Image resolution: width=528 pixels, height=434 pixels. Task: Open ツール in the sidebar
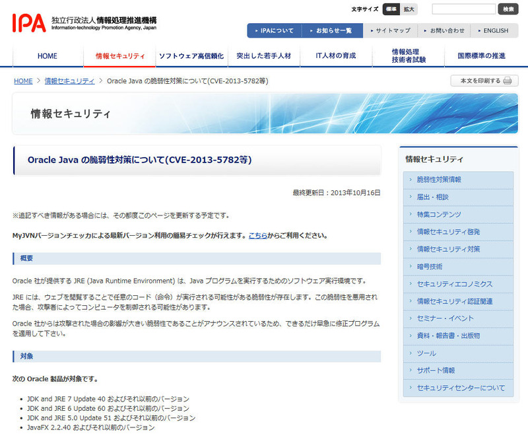pyautogui.click(x=426, y=353)
